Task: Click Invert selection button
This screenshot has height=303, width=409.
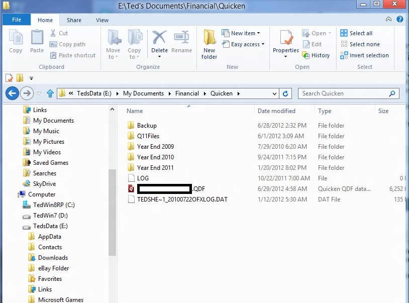Action: [x=364, y=55]
